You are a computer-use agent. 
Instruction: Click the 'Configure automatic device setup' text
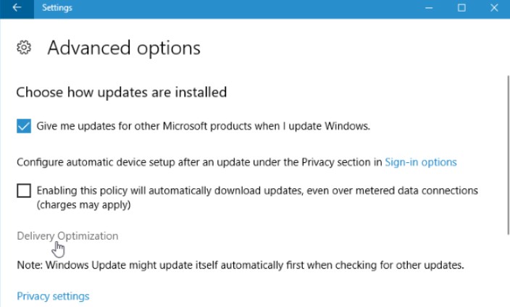[199, 162]
